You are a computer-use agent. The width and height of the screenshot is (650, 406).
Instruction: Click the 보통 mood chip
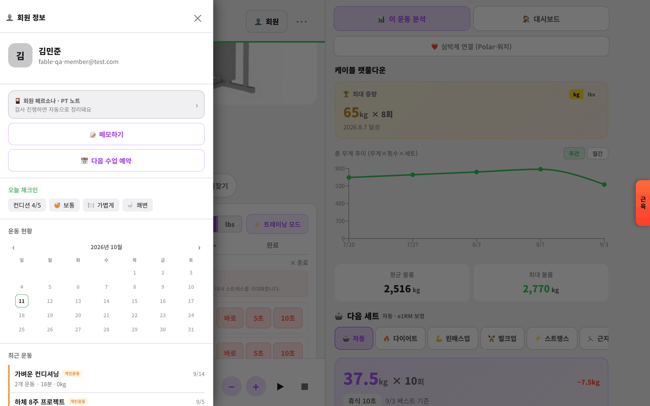pyautogui.click(x=64, y=205)
